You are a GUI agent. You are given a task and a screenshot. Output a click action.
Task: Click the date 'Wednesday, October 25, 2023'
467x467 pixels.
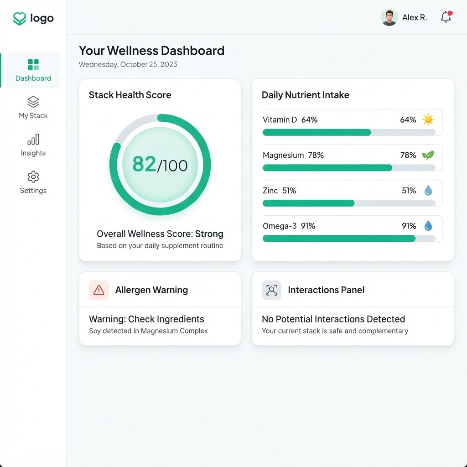pos(128,64)
